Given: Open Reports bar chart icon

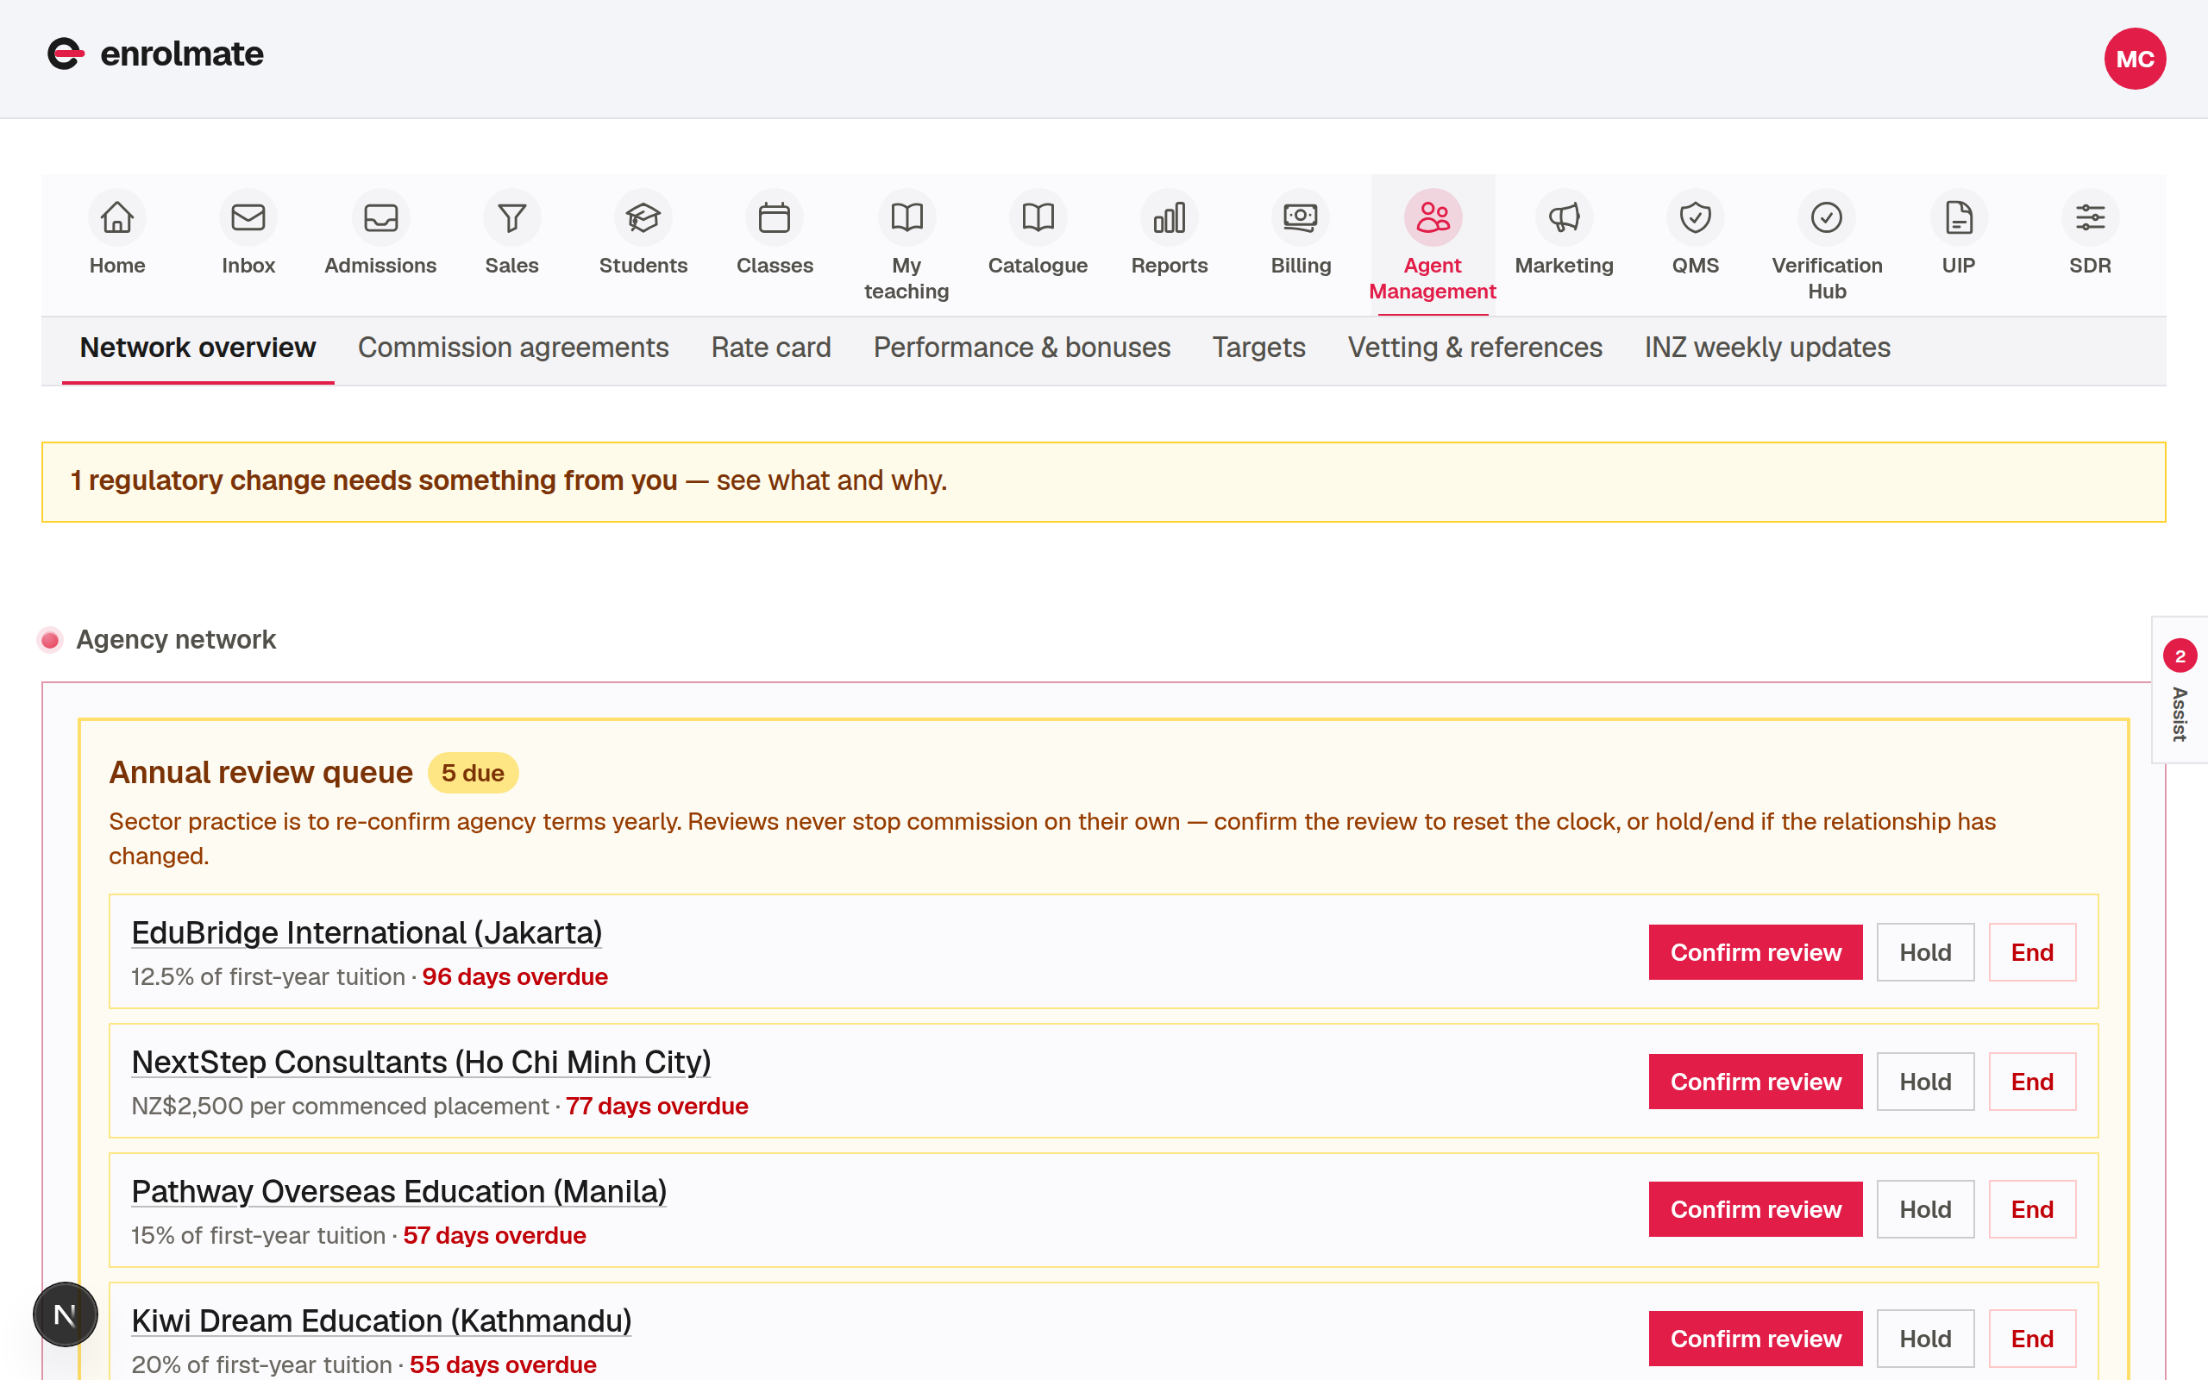Looking at the screenshot, I should (1170, 218).
